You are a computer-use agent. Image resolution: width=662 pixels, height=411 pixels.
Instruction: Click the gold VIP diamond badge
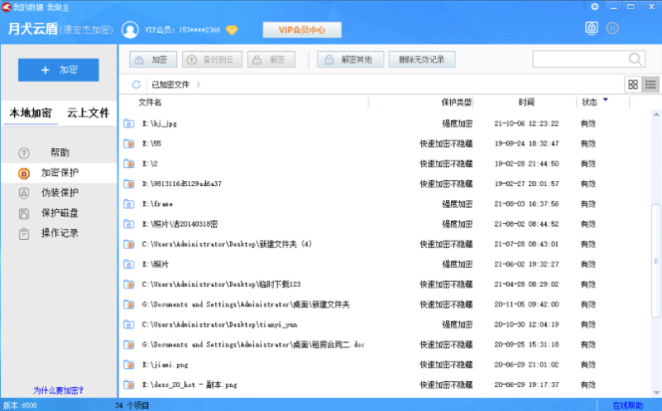click(231, 31)
